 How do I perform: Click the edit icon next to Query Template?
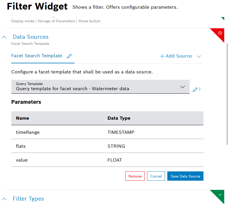pos(195,90)
